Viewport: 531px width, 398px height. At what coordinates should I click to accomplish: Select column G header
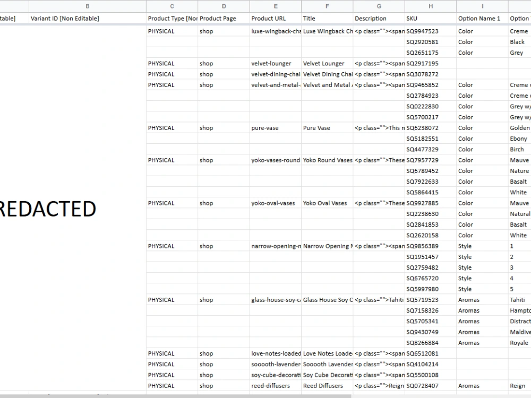(x=379, y=6)
